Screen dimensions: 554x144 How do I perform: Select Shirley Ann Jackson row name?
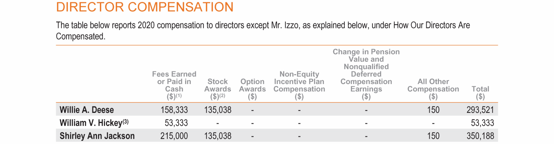97,136
